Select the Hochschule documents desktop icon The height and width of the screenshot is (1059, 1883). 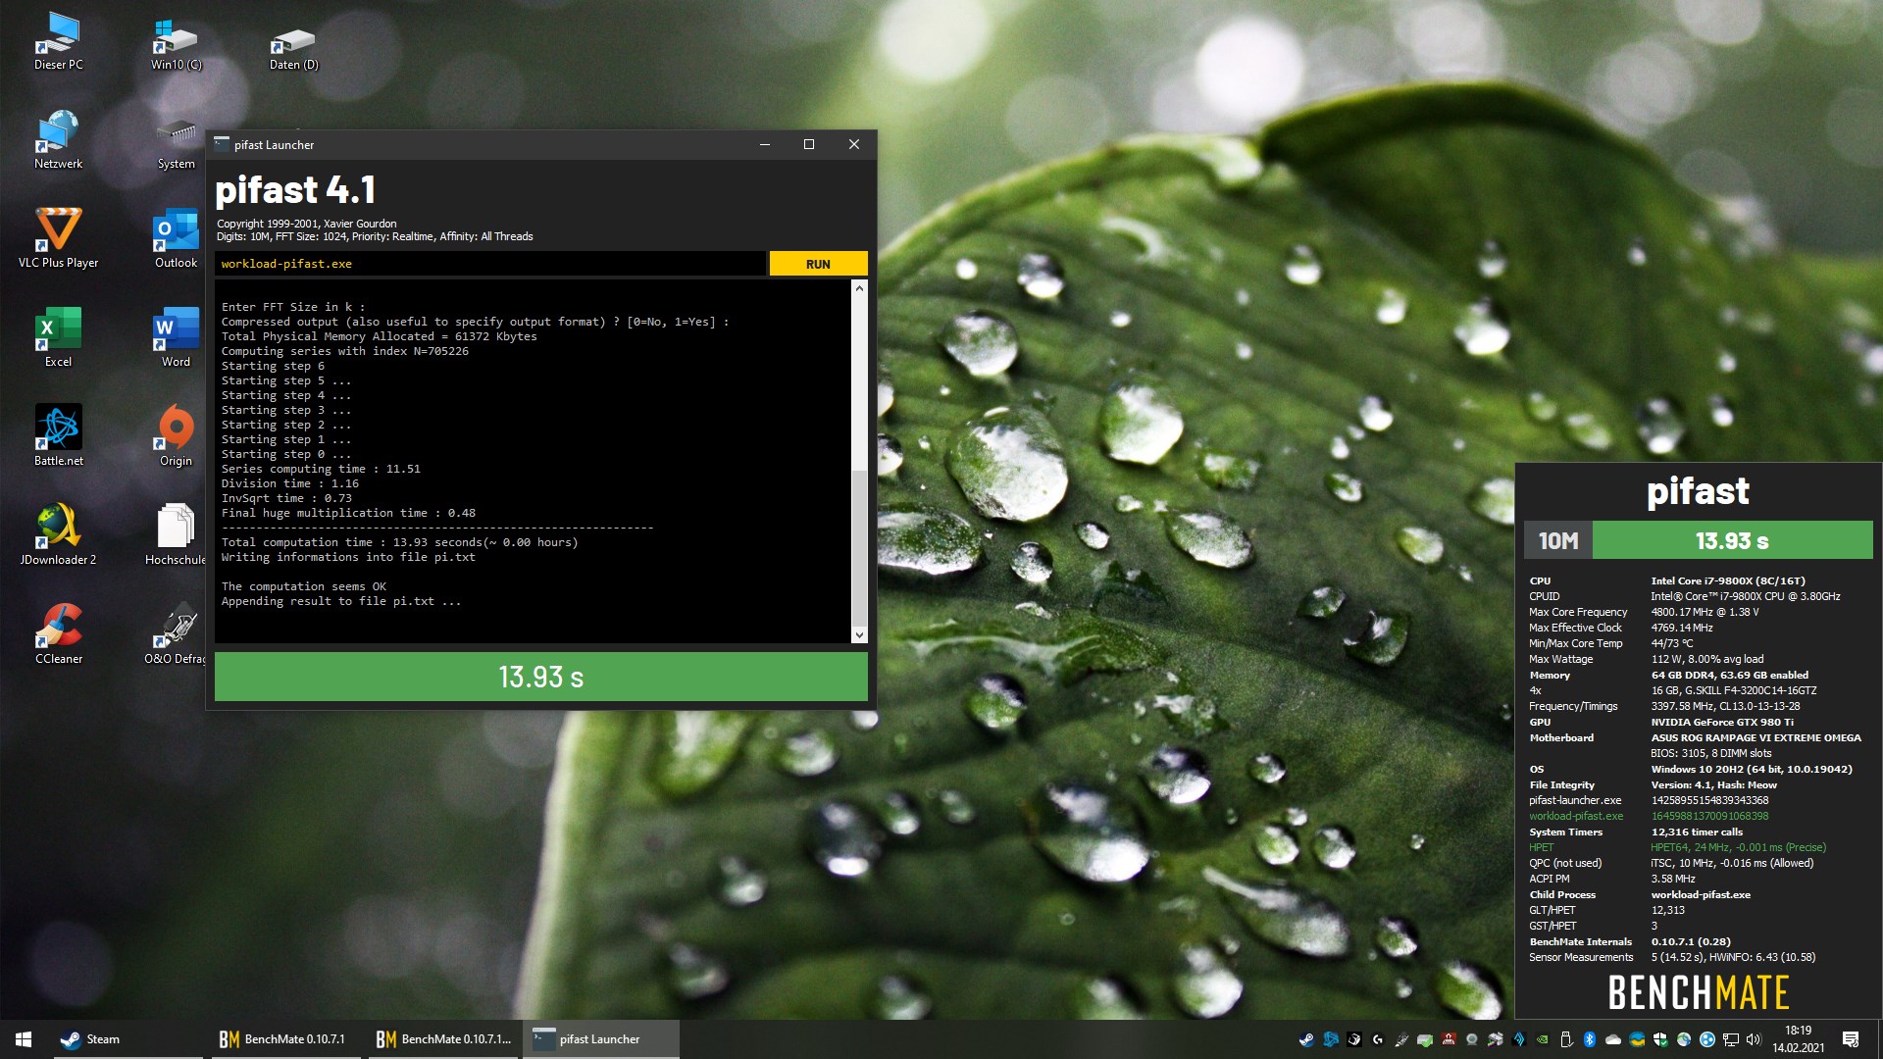pyautogui.click(x=176, y=535)
